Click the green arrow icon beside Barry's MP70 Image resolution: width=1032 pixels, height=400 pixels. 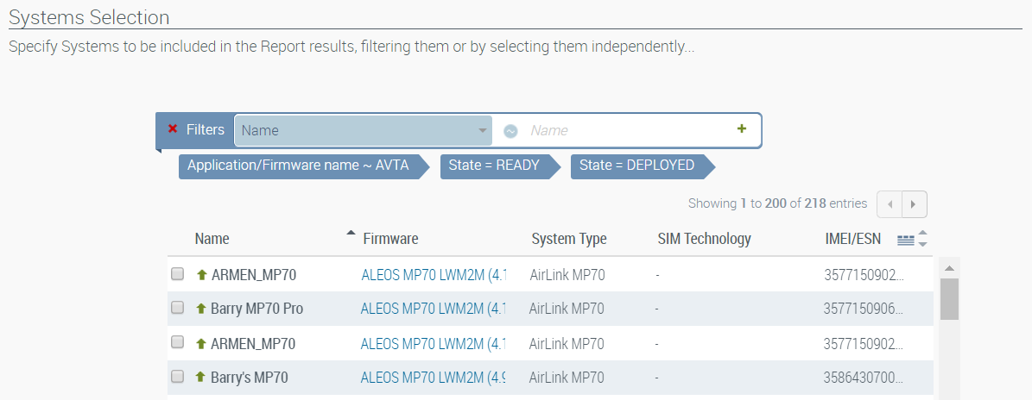click(x=202, y=377)
